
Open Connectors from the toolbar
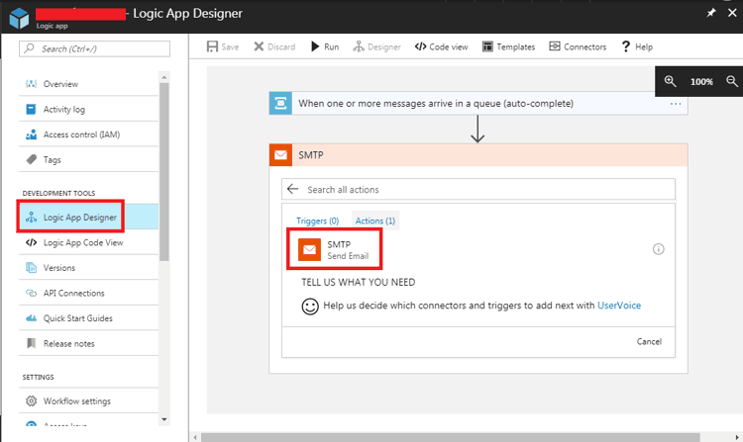(x=578, y=46)
